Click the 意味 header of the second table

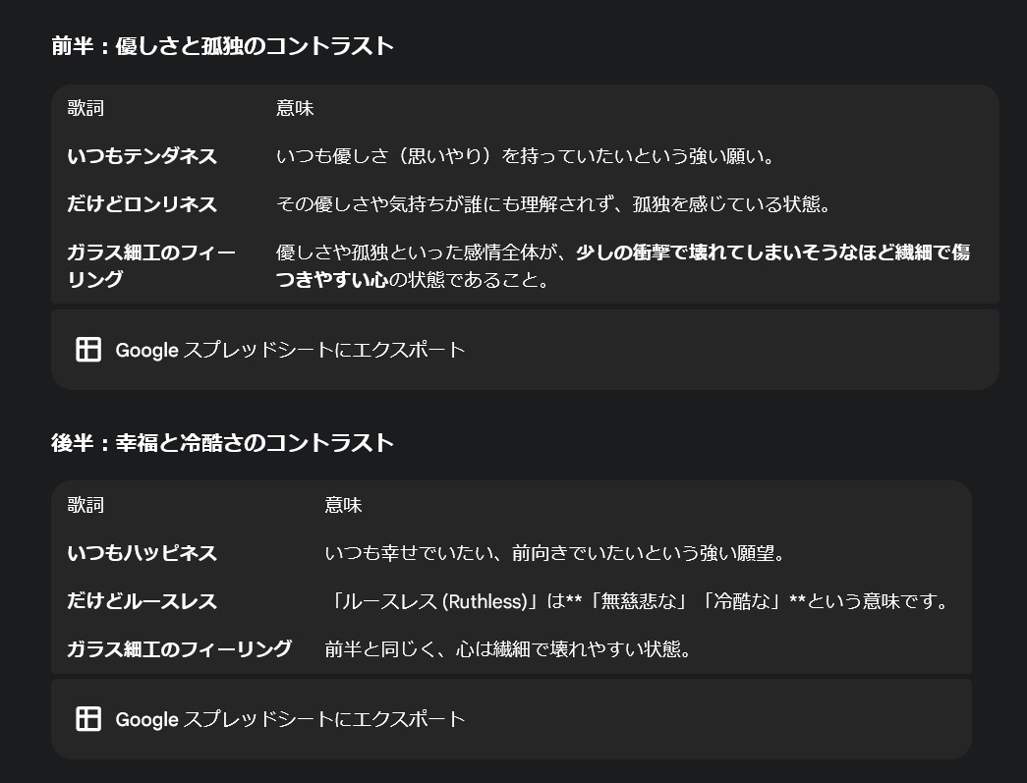pos(344,505)
